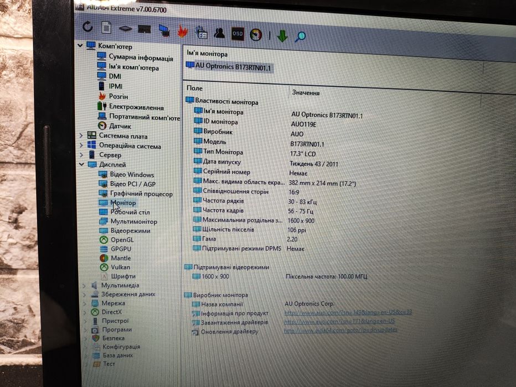Image resolution: width=516 pixels, height=387 pixels.
Task: Select the ID монітора row
Action: (x=255, y=123)
